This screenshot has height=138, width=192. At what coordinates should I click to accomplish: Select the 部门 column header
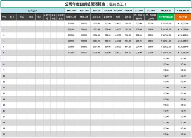pos(12,17)
